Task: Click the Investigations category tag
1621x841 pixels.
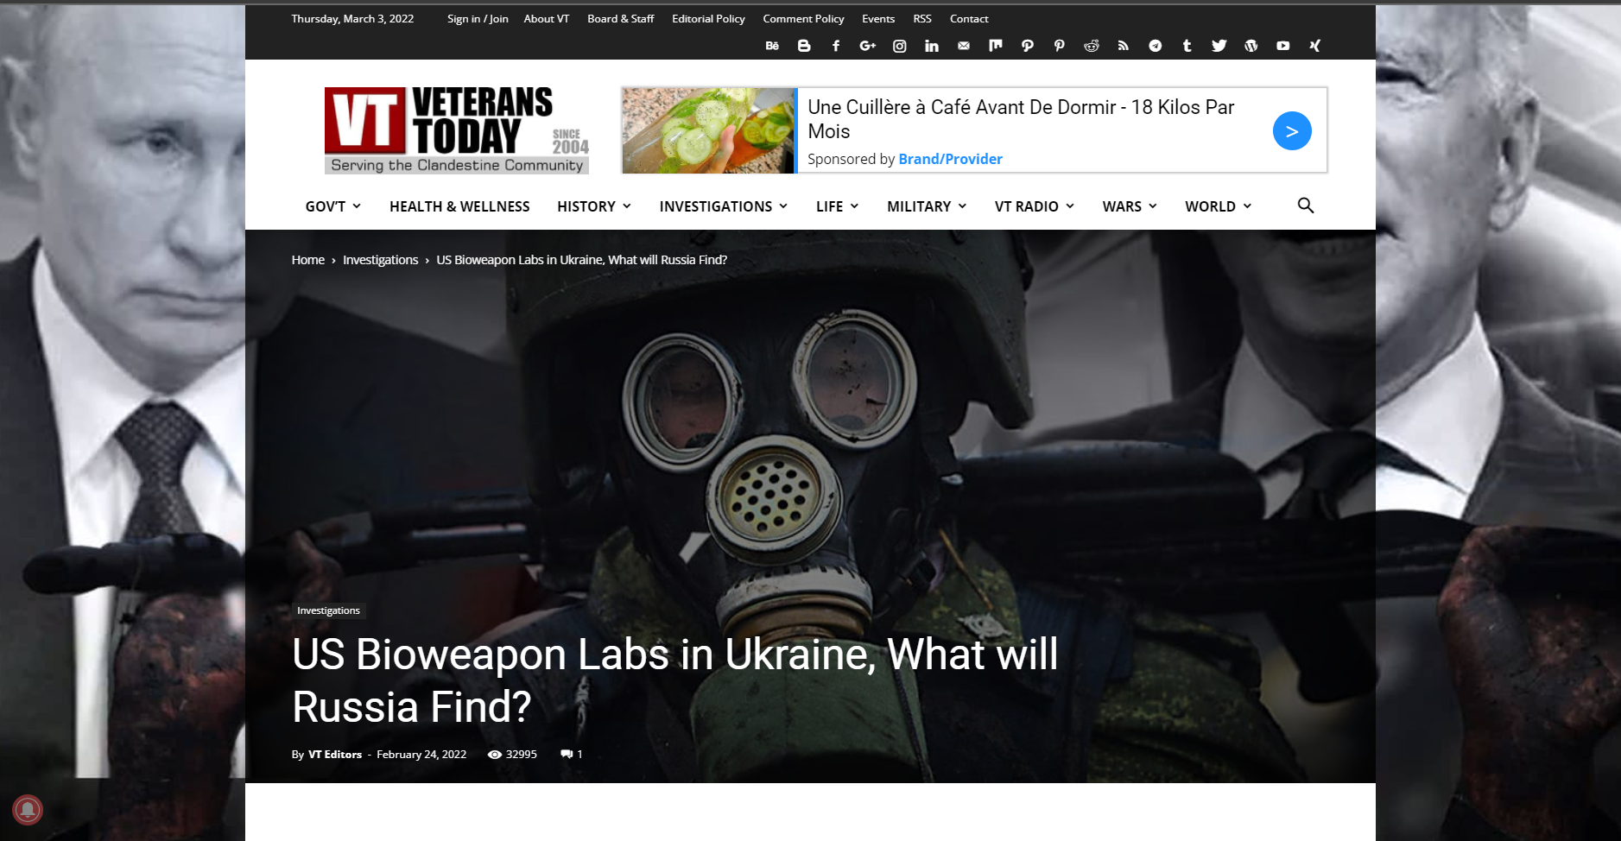Action: click(328, 610)
